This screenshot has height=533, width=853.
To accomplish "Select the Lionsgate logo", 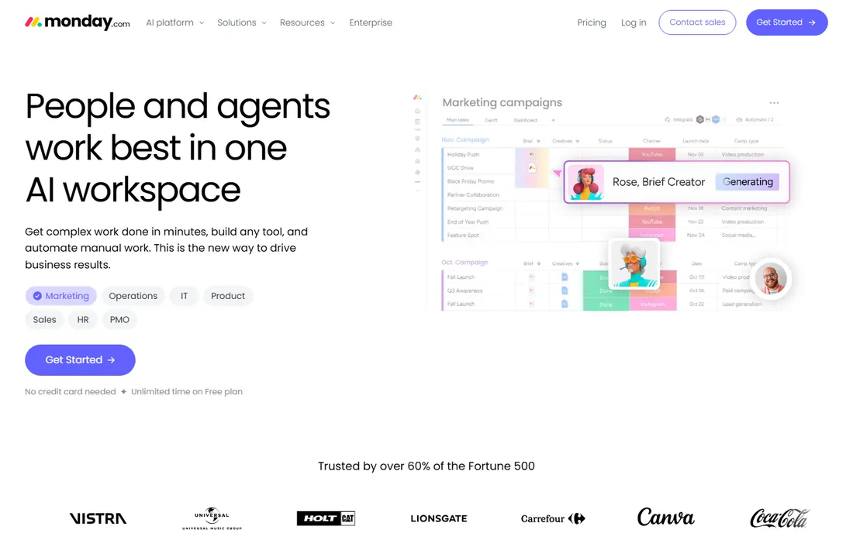I will coord(438,518).
